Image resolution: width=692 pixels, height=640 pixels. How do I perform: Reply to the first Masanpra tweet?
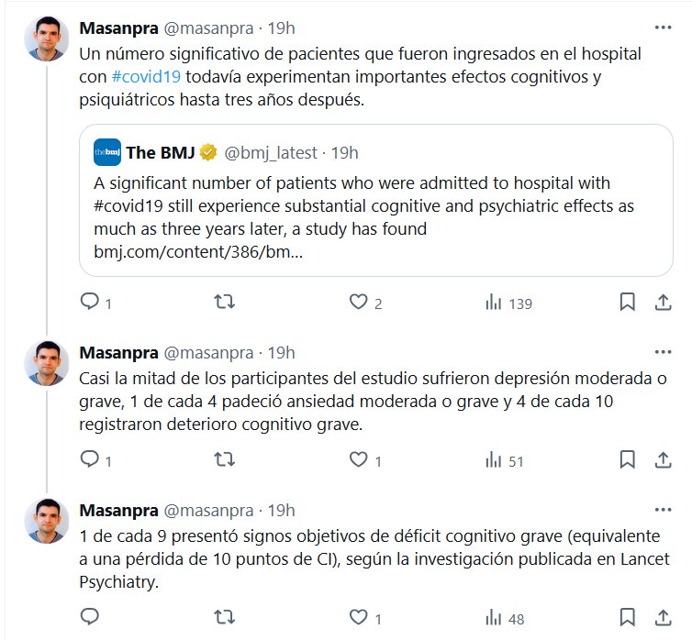tap(89, 302)
